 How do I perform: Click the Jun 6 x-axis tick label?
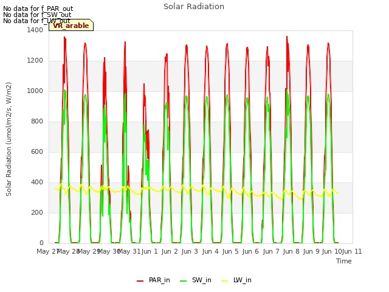point(250,251)
